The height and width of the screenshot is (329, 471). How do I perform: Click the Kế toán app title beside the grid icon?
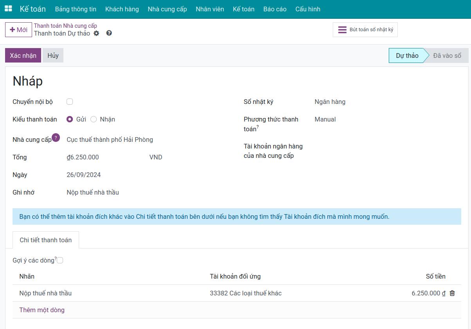33,9
